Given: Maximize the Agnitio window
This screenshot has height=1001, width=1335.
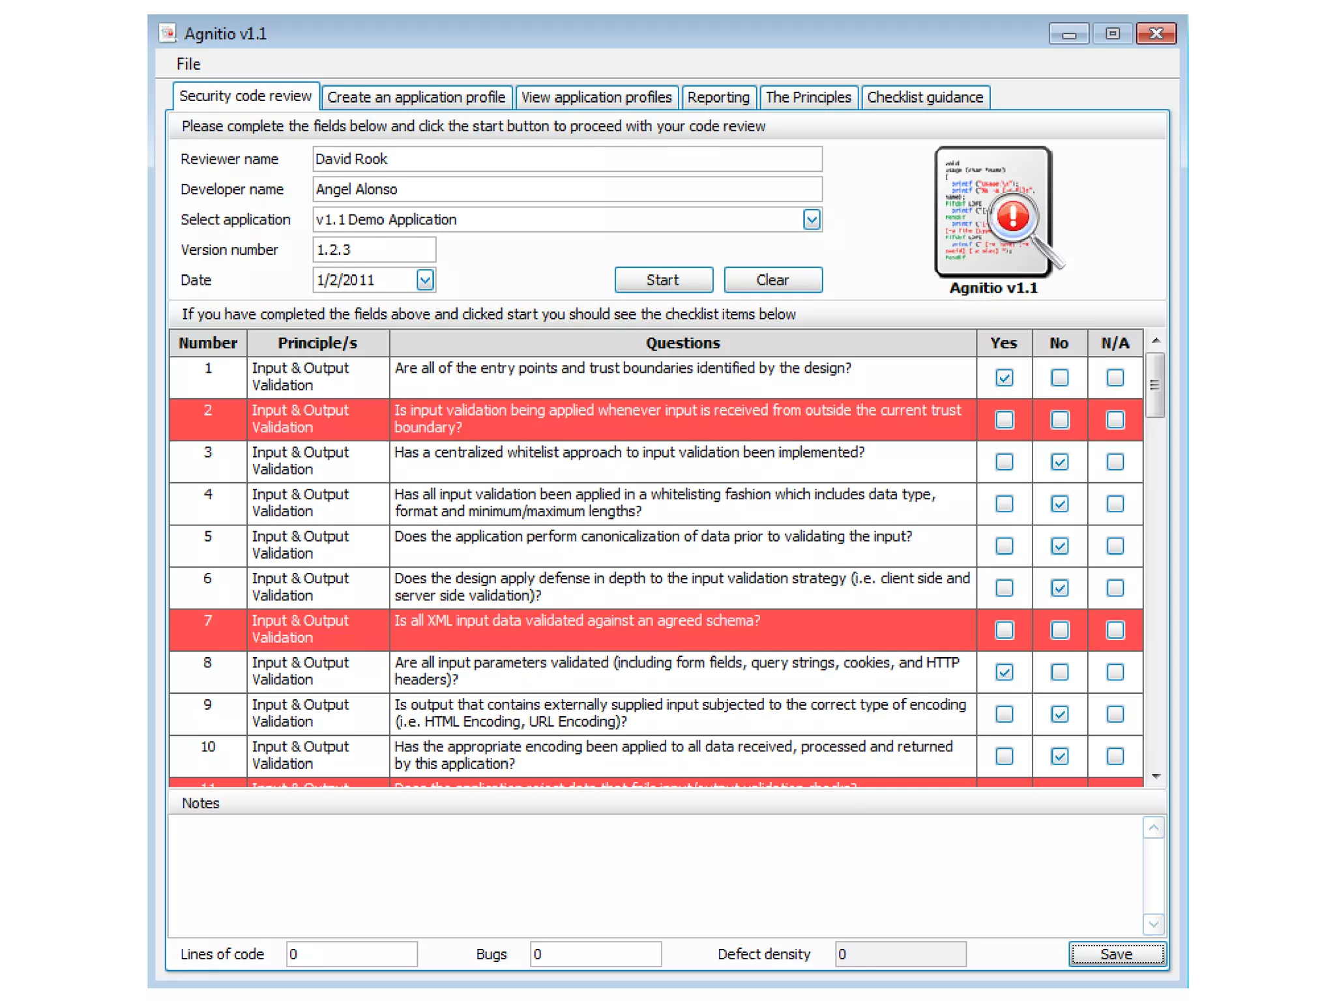Looking at the screenshot, I should [1113, 34].
